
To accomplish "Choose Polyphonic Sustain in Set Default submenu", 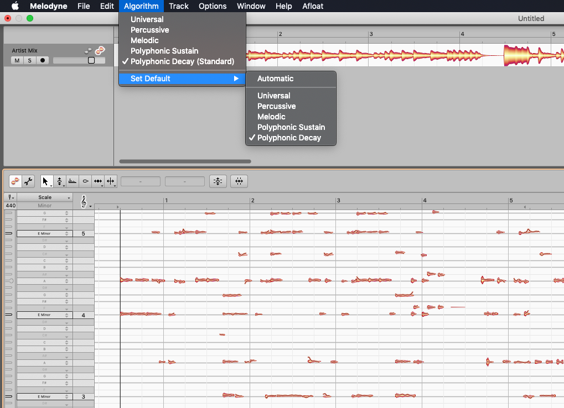I will (291, 127).
